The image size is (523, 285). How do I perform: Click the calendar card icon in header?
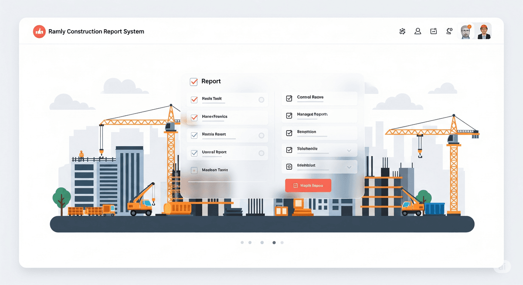coord(433,31)
